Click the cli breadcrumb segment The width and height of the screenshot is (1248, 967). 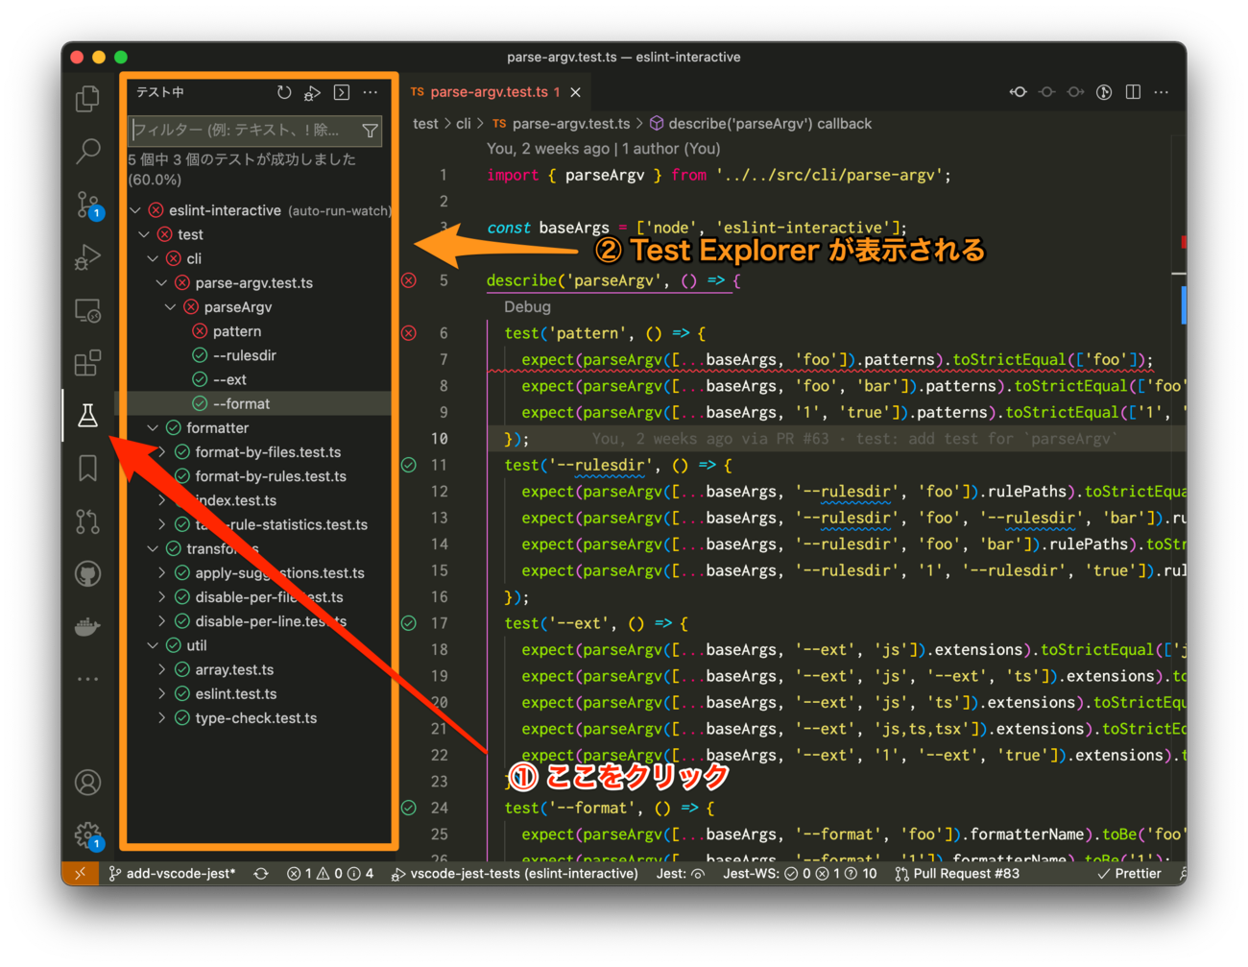(x=464, y=124)
